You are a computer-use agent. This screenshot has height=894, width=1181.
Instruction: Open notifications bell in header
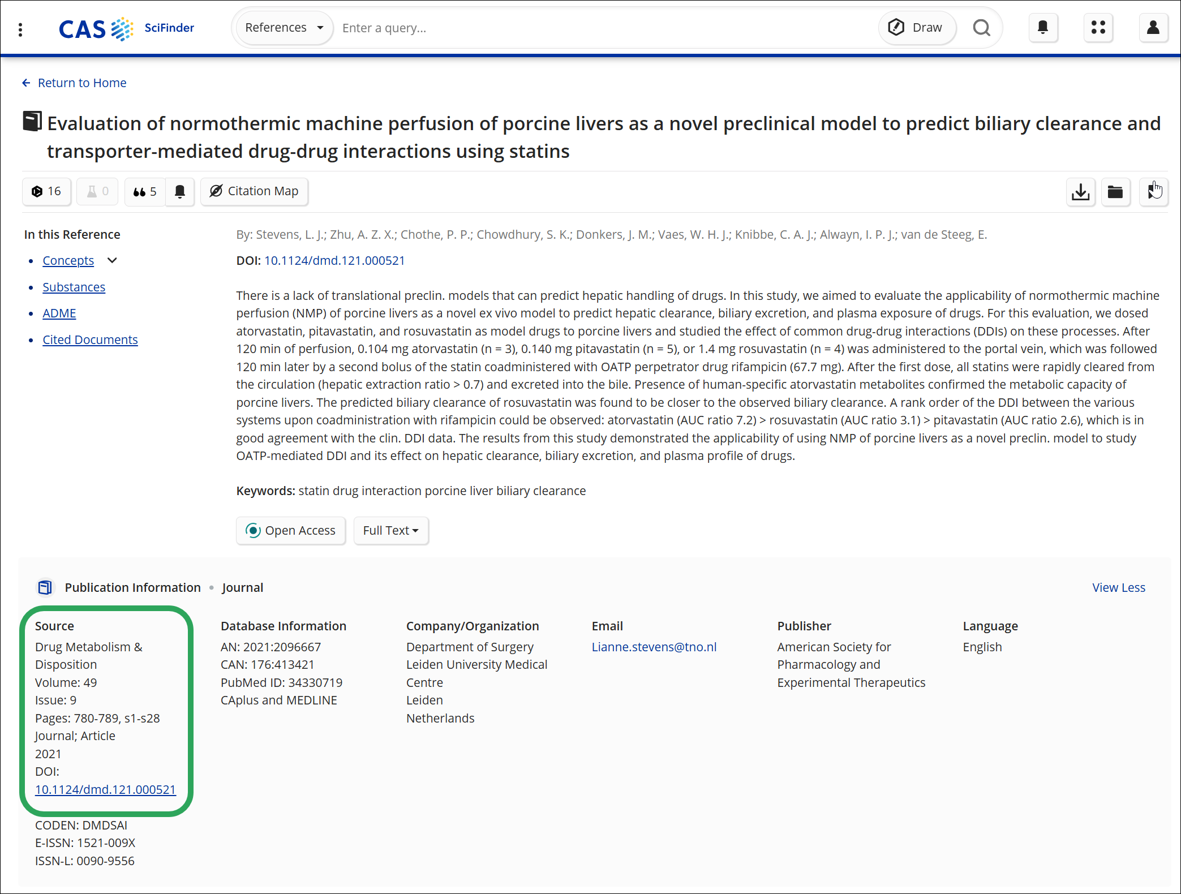point(1043,28)
